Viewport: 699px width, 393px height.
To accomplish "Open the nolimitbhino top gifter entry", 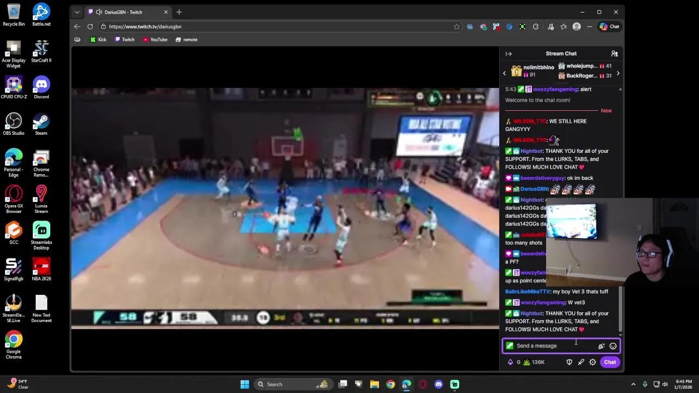I will [x=532, y=71].
